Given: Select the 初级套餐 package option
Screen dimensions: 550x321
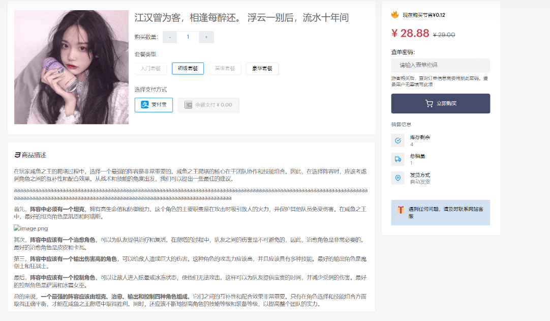Looking at the screenshot, I should (188, 69).
